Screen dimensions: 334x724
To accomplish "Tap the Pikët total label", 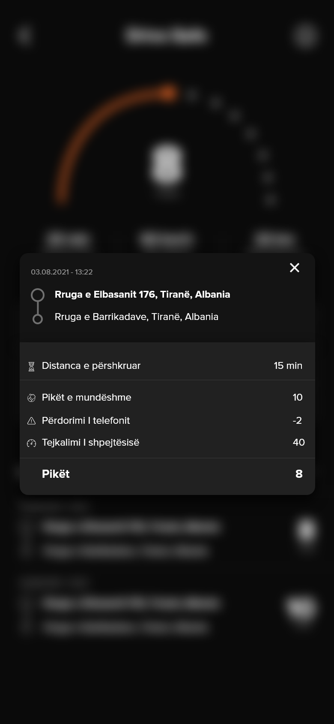I will (x=56, y=474).
